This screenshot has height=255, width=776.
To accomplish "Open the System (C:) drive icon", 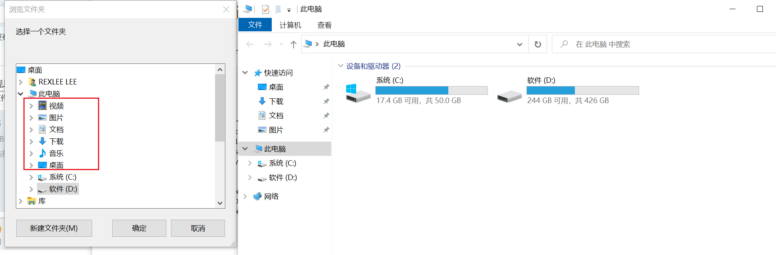I will [358, 93].
